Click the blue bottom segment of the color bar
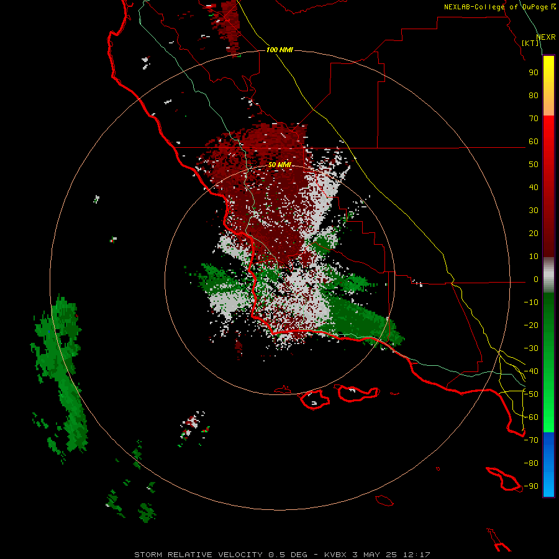This screenshot has width=559, height=559. (x=548, y=465)
